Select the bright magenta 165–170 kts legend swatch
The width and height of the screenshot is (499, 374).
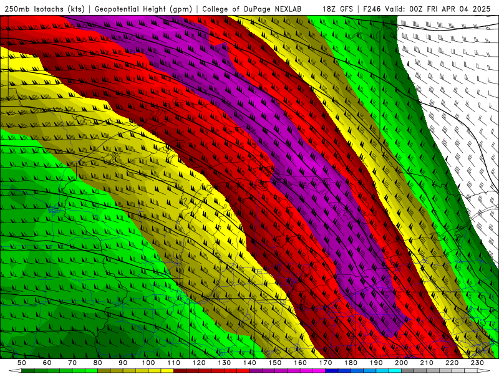click(319, 370)
